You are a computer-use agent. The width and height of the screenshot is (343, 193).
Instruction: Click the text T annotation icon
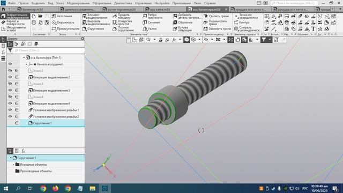point(313,29)
